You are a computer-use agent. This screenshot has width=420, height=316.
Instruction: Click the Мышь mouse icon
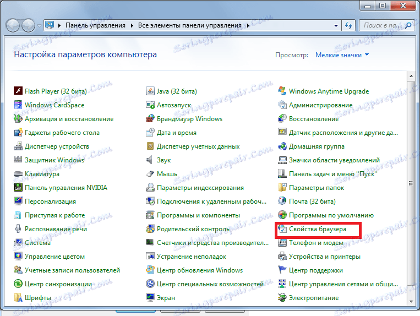click(150, 174)
